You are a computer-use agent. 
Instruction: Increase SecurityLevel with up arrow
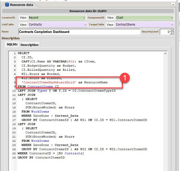pos(172,30)
